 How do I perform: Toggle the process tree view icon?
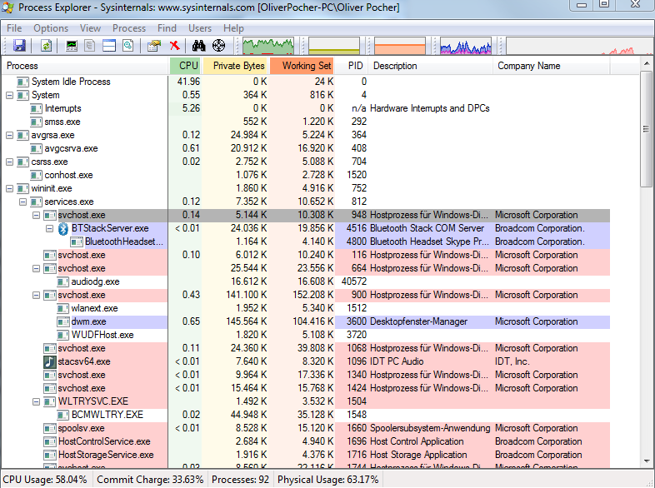pos(90,45)
